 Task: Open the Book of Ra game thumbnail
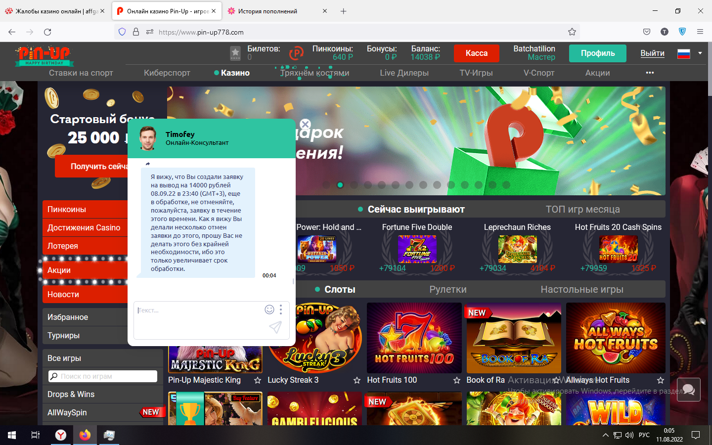click(x=514, y=338)
